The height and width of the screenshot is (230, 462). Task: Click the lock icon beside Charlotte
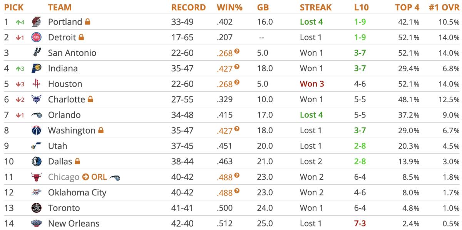tap(90, 99)
